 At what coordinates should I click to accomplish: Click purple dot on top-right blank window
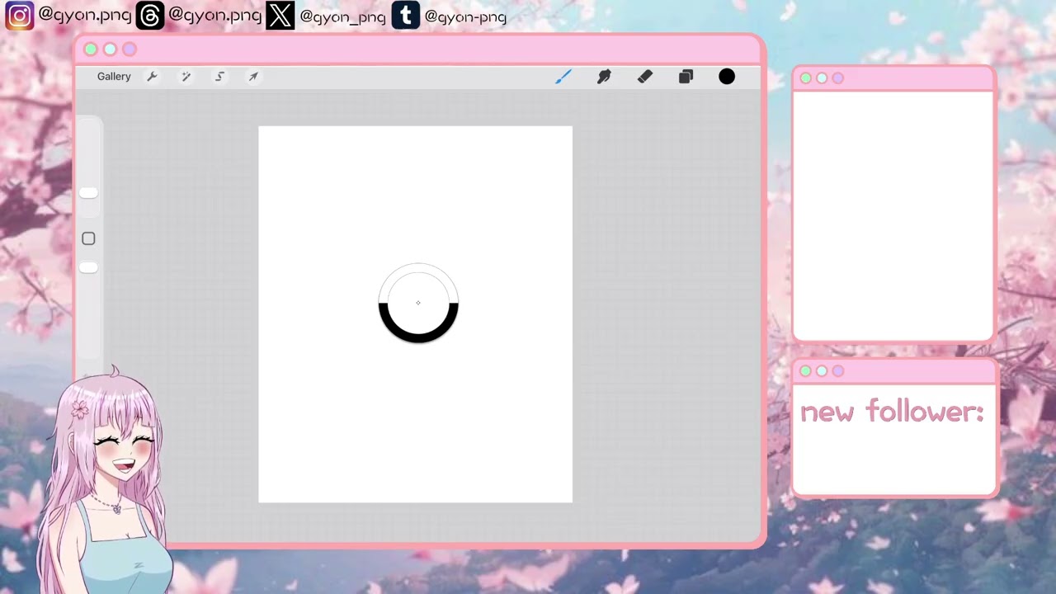838,78
